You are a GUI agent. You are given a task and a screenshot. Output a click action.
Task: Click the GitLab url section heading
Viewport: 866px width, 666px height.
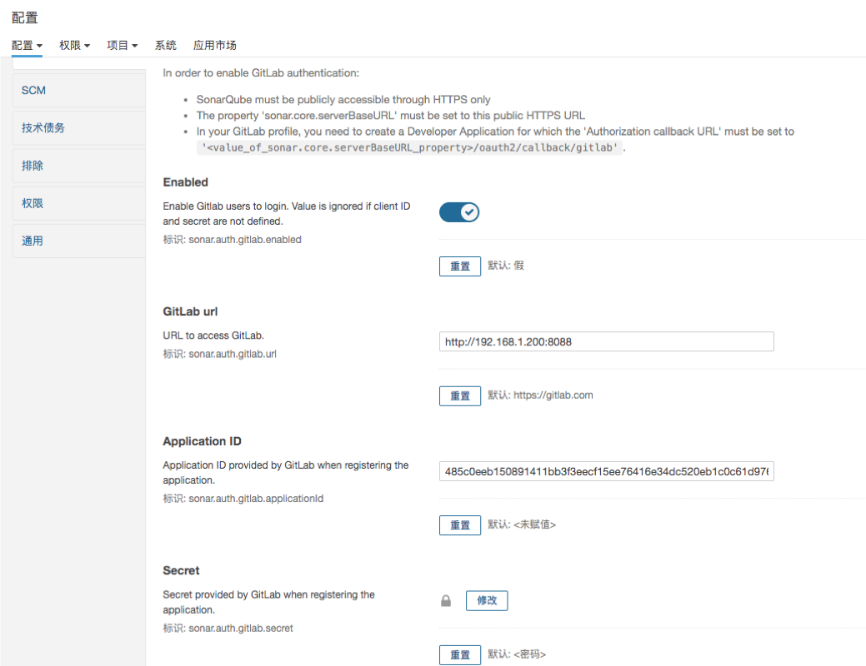click(x=190, y=311)
